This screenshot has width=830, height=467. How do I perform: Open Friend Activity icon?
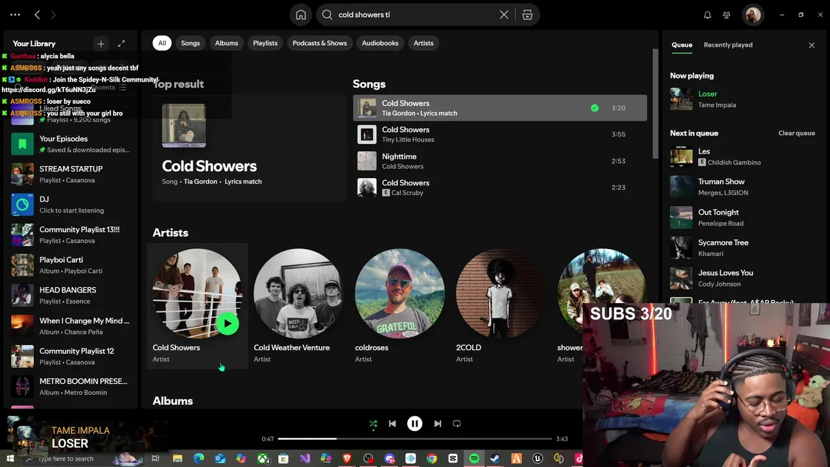(726, 15)
